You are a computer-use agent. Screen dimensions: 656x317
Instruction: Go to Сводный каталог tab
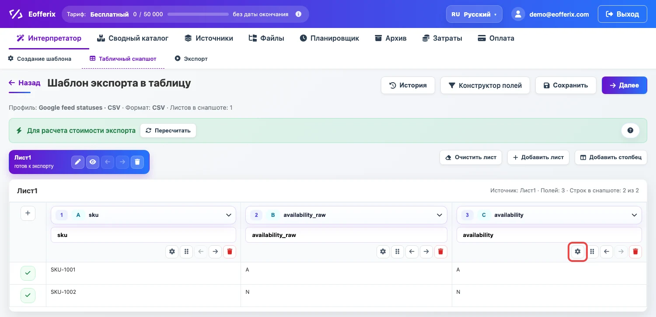(x=133, y=38)
